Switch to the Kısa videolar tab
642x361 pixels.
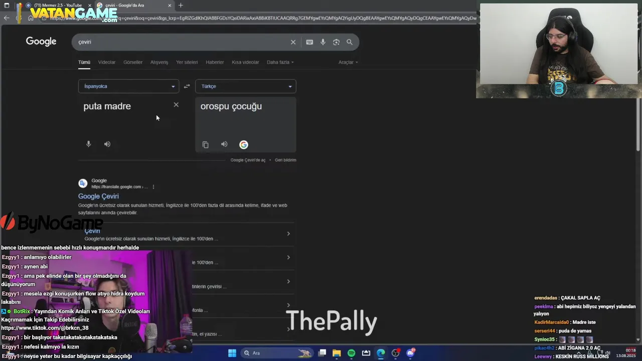[x=245, y=62]
